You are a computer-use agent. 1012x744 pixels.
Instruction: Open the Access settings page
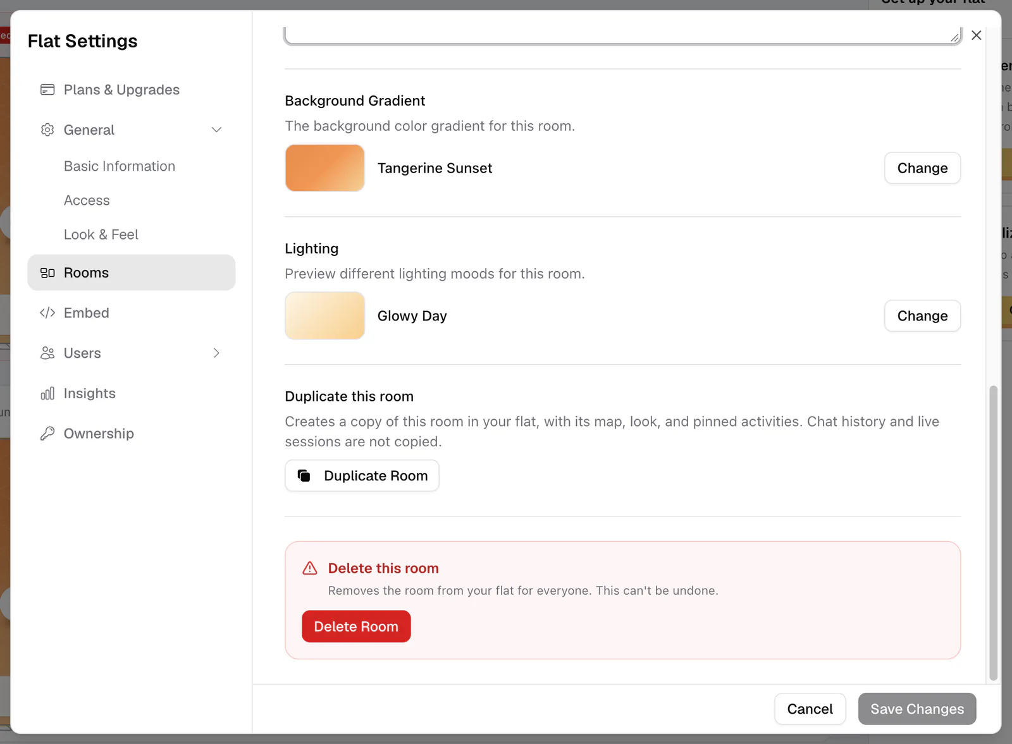87,200
